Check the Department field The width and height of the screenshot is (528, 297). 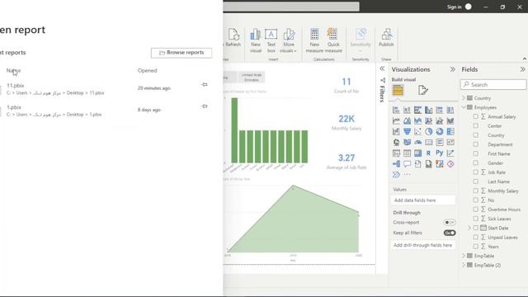475,144
